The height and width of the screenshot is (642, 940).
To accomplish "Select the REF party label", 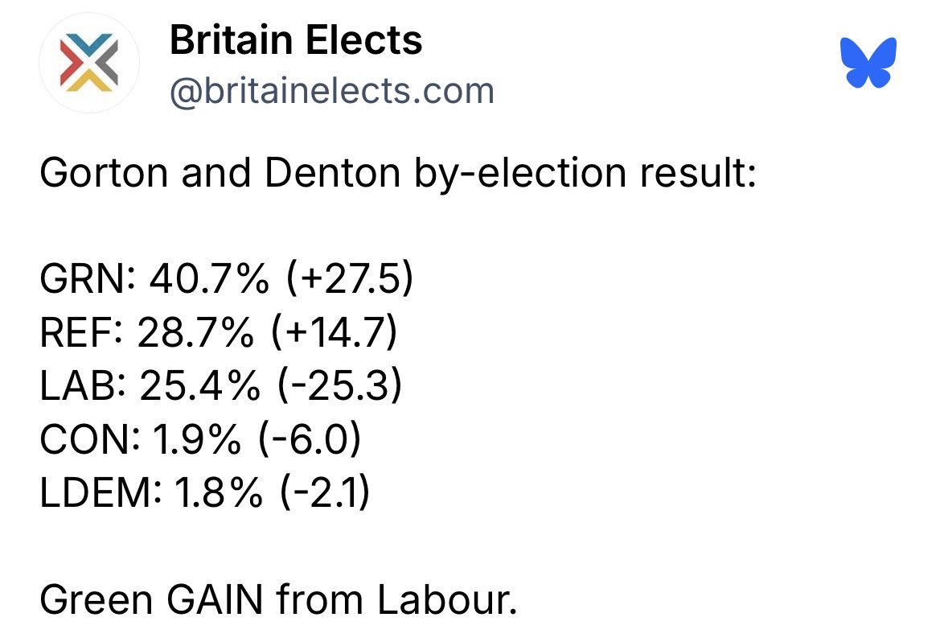I will coord(76,334).
